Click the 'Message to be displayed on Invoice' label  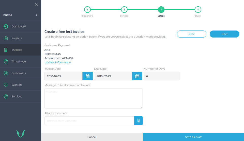coord(67,85)
